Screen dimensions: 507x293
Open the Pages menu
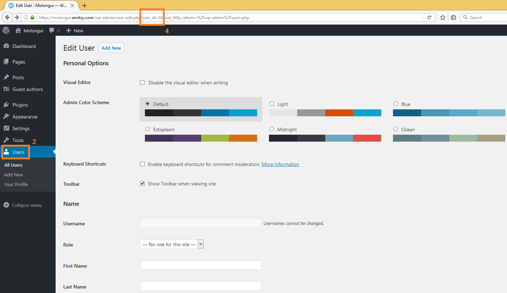19,62
